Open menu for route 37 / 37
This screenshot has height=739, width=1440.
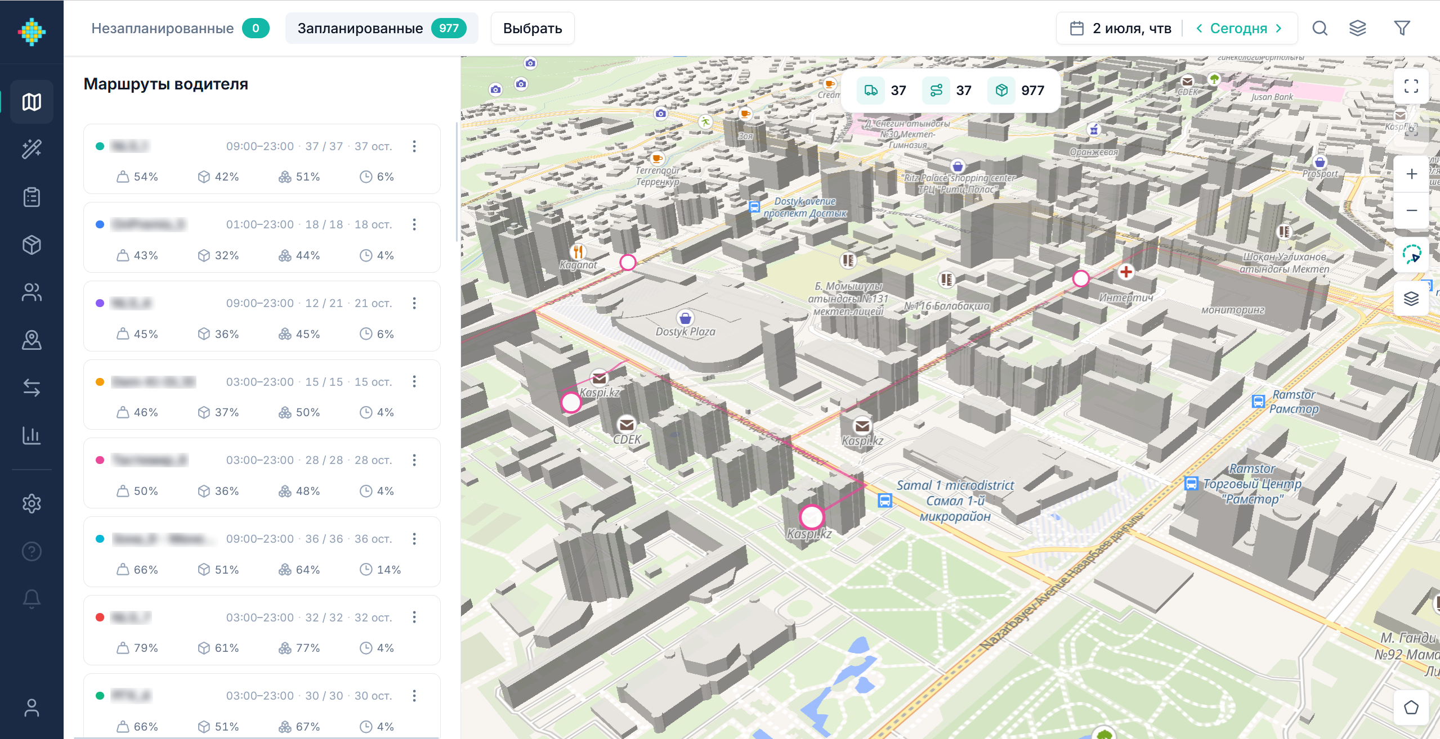[414, 146]
